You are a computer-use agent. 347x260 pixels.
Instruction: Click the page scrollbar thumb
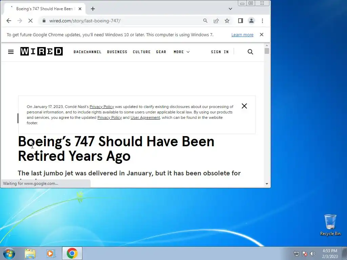267,51
